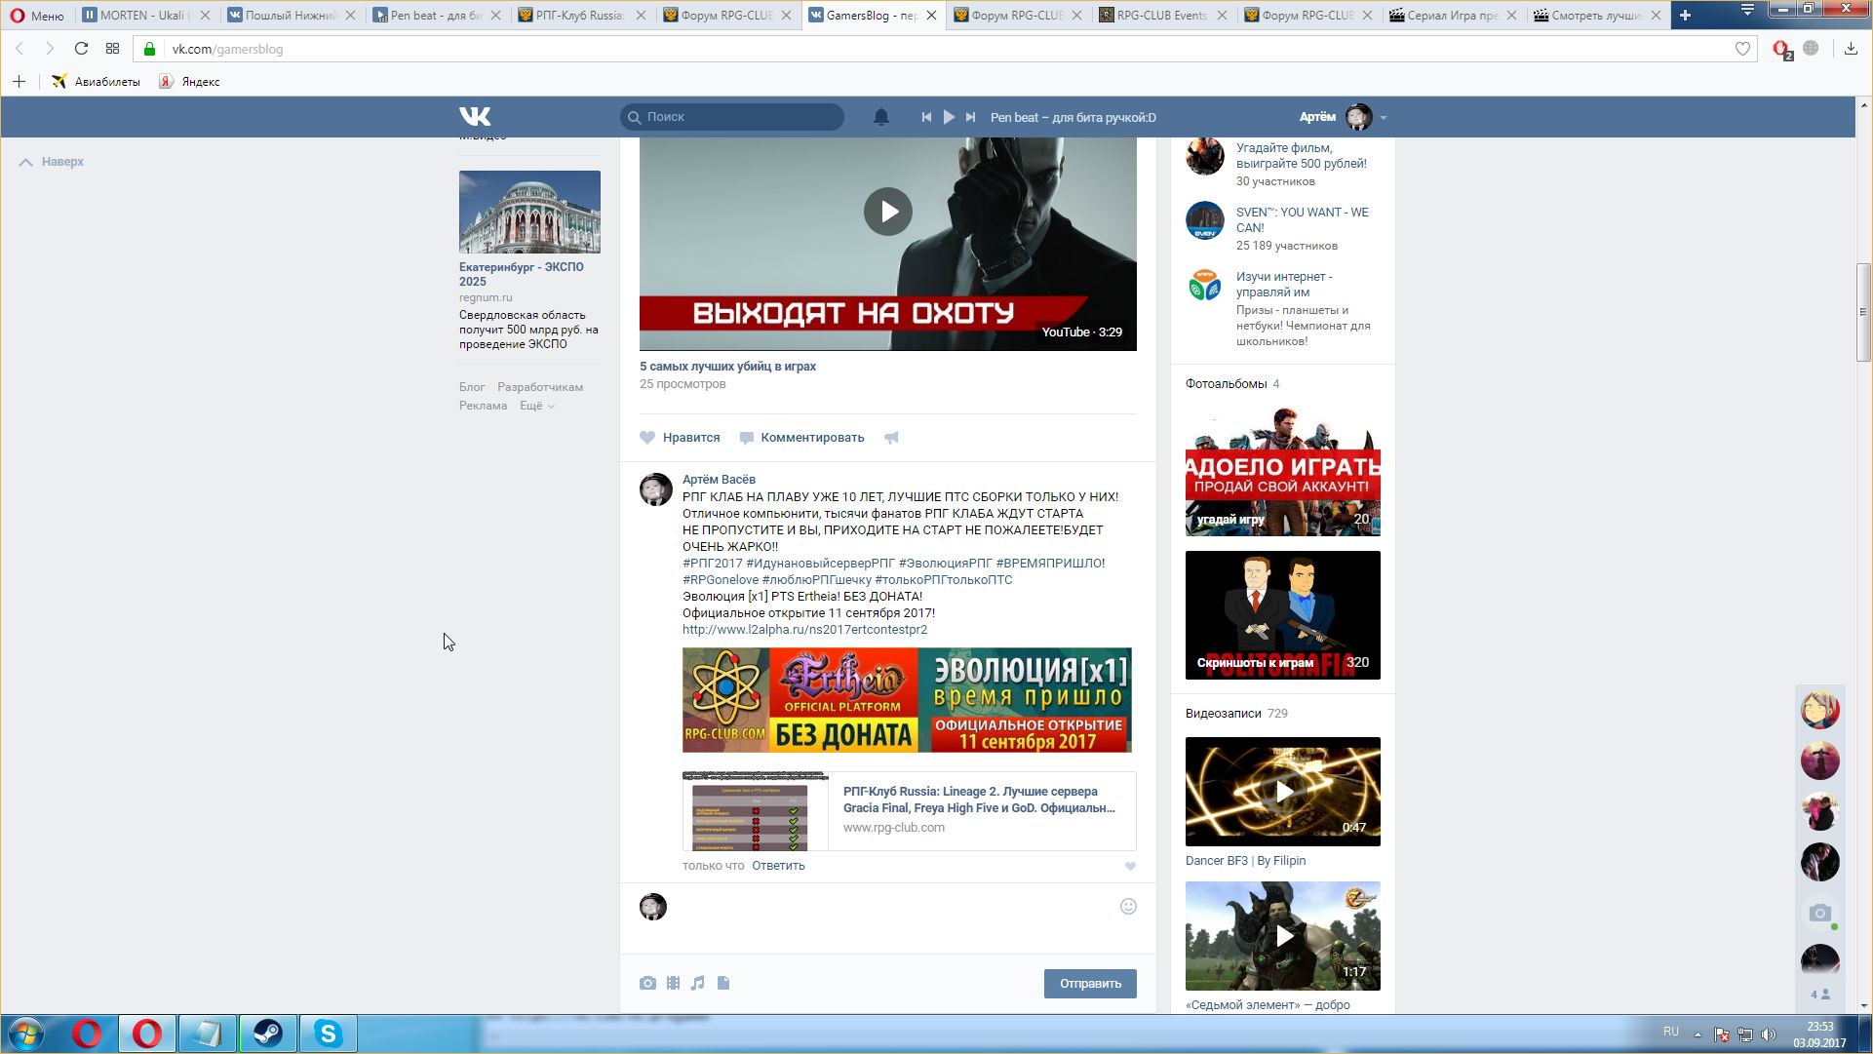Switch to Сериал Игра престолов tab
Viewport: 1873px width, 1054px height.
click(1453, 16)
